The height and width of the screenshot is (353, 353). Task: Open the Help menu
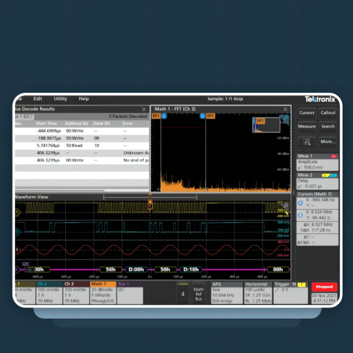pyautogui.click(x=84, y=99)
